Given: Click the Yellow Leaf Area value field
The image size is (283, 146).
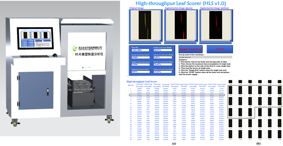Looking at the screenshot, I should (x=141, y=65).
